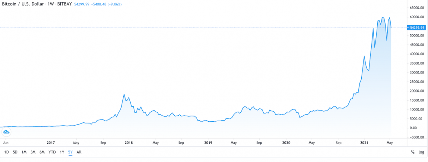The width and height of the screenshot is (428, 162).
Task: Enable logarithmic scale via log
Action: tap(421, 152)
